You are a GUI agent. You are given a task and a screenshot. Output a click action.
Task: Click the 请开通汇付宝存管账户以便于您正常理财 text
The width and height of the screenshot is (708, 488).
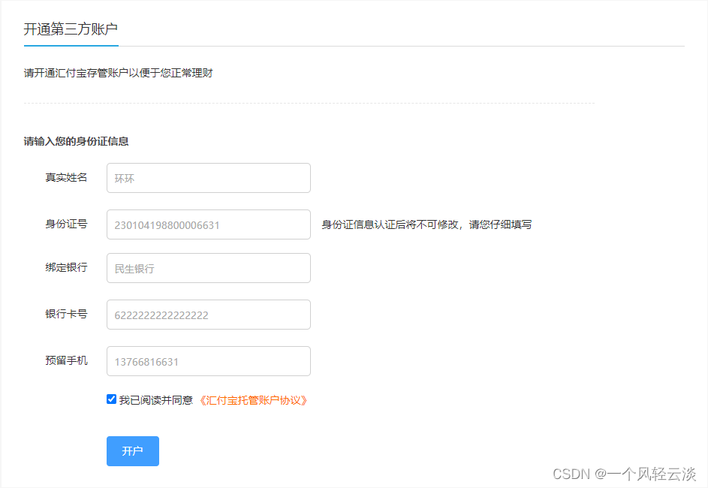[119, 73]
